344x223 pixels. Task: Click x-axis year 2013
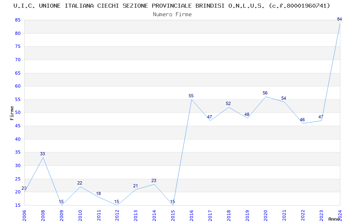pyautogui.click(x=136, y=215)
